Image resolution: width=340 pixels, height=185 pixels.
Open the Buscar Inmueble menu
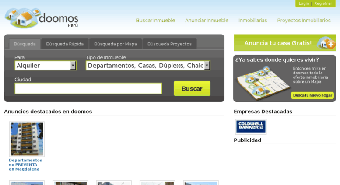coord(155,21)
